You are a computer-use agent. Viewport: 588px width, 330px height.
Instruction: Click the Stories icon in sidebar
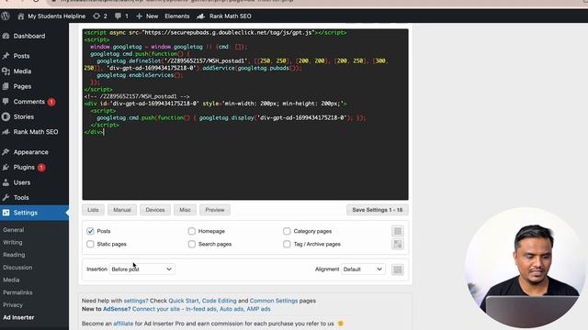pos(6,116)
